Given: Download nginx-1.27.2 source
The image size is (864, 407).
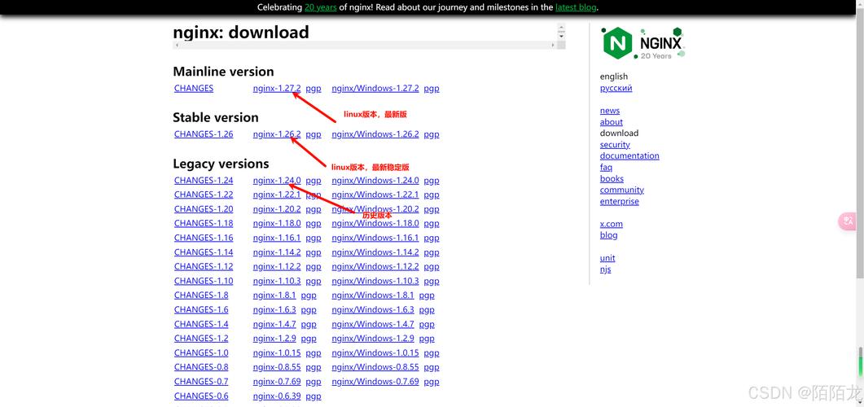Looking at the screenshot, I should point(277,88).
